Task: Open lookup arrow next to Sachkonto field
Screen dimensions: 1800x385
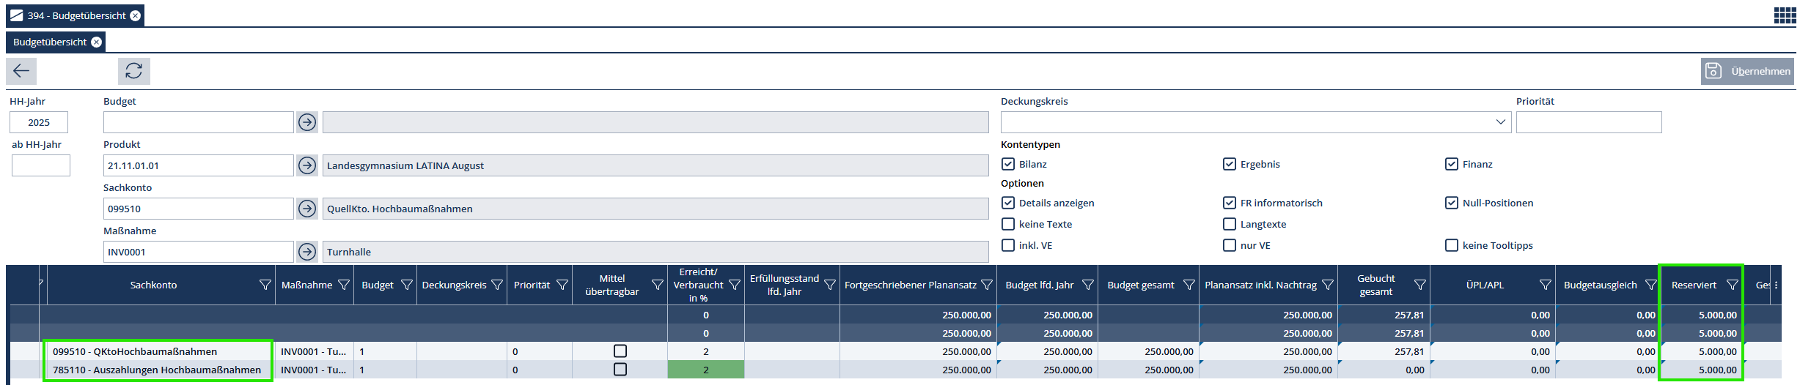Action: [307, 209]
